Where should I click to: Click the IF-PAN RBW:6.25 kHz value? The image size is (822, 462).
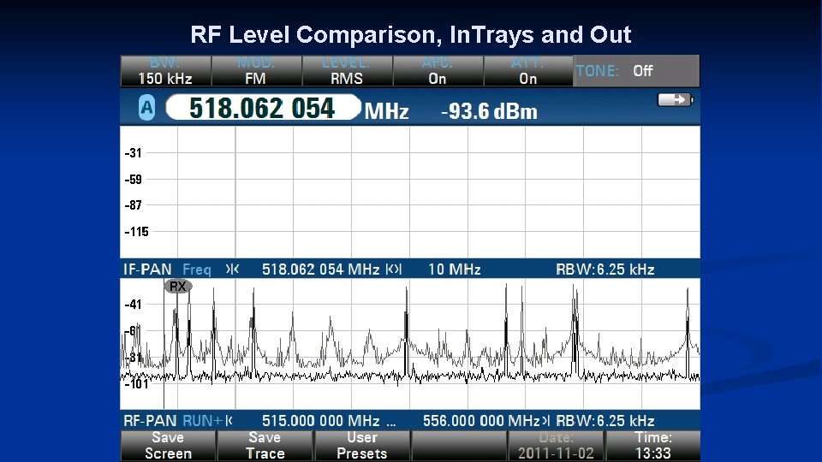click(605, 269)
